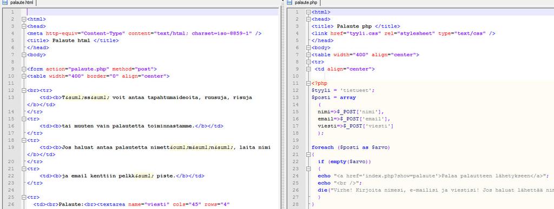Collapse the <tr> fold on line 8 of palaute.php
Viewport: 554px width, 209px height.
point(308,62)
